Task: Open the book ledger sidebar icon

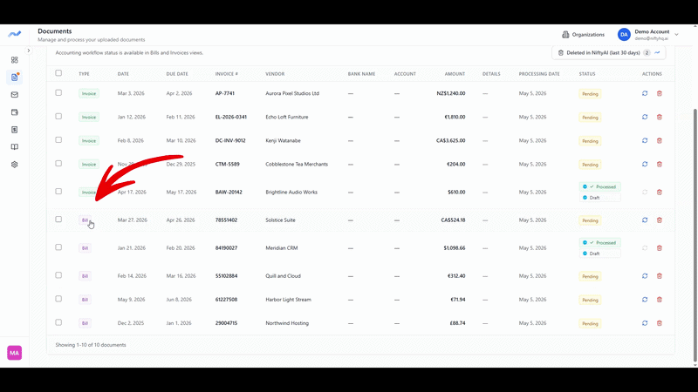Action: tap(15, 147)
